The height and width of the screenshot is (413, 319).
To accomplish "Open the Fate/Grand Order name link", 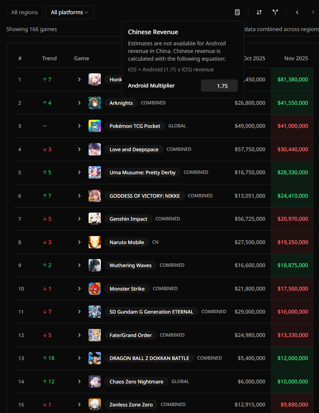I will pos(130,335).
